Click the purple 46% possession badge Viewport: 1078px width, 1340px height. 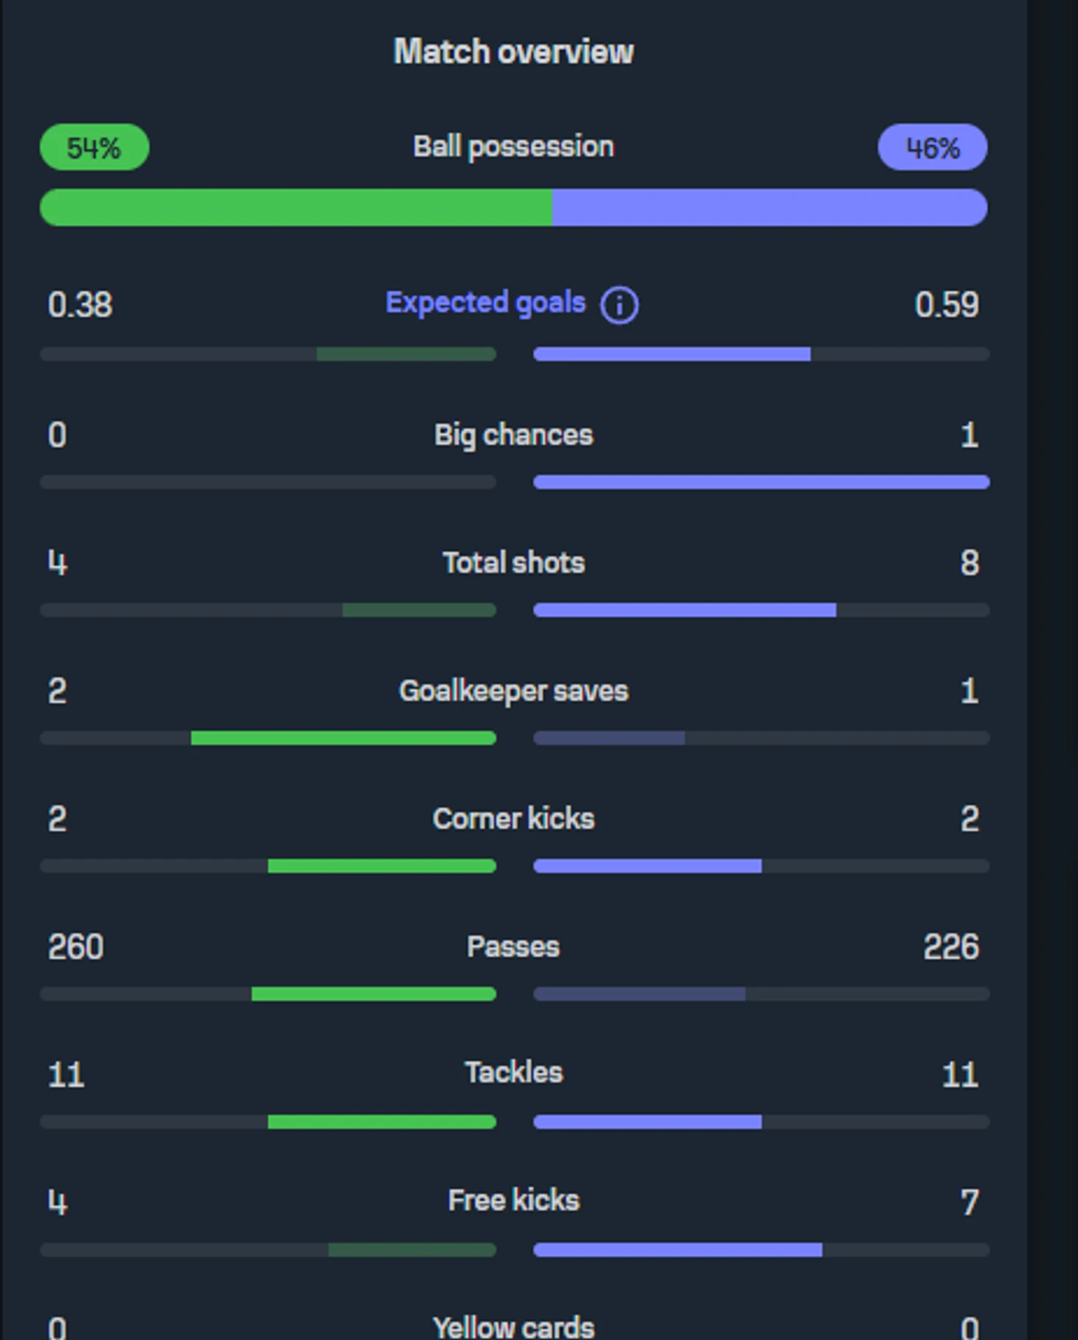tap(932, 148)
